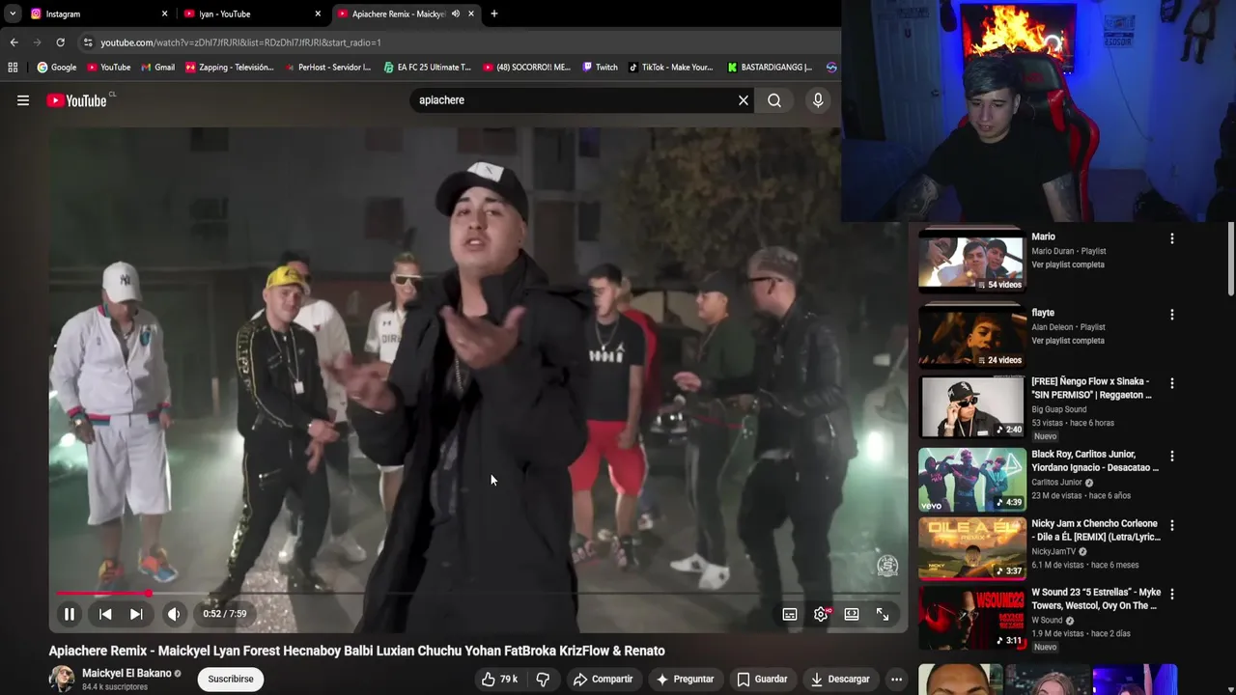Open options for the W Sound 23 video
Screen dimensions: 1236x695
(x=1172, y=595)
